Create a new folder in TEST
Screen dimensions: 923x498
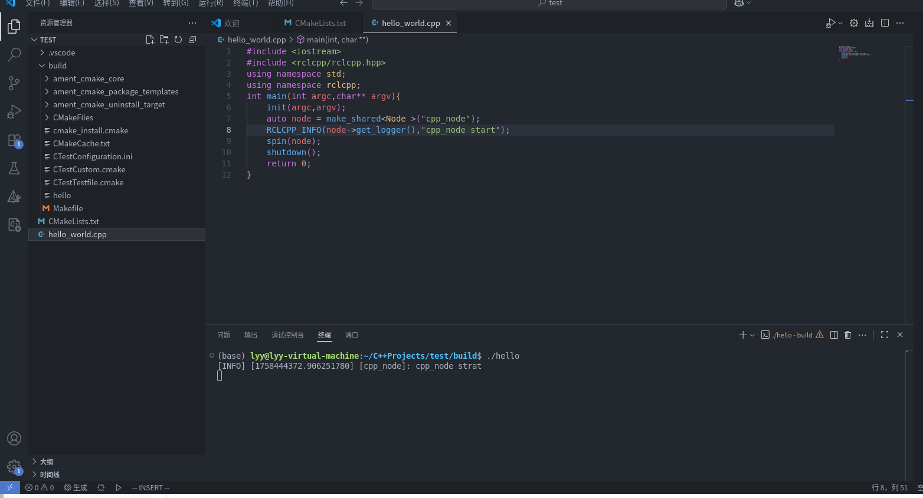pos(164,40)
